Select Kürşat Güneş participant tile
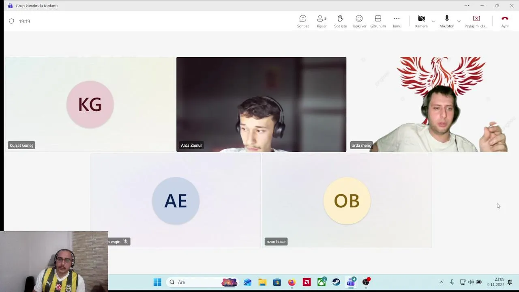Viewport: 519px width, 292px height. point(90,104)
